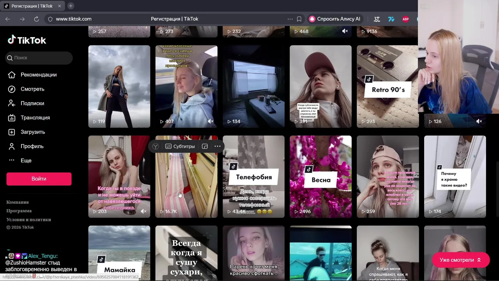Open Рекомендации home feed in sidebar
This screenshot has width=499, height=281.
click(x=32, y=75)
